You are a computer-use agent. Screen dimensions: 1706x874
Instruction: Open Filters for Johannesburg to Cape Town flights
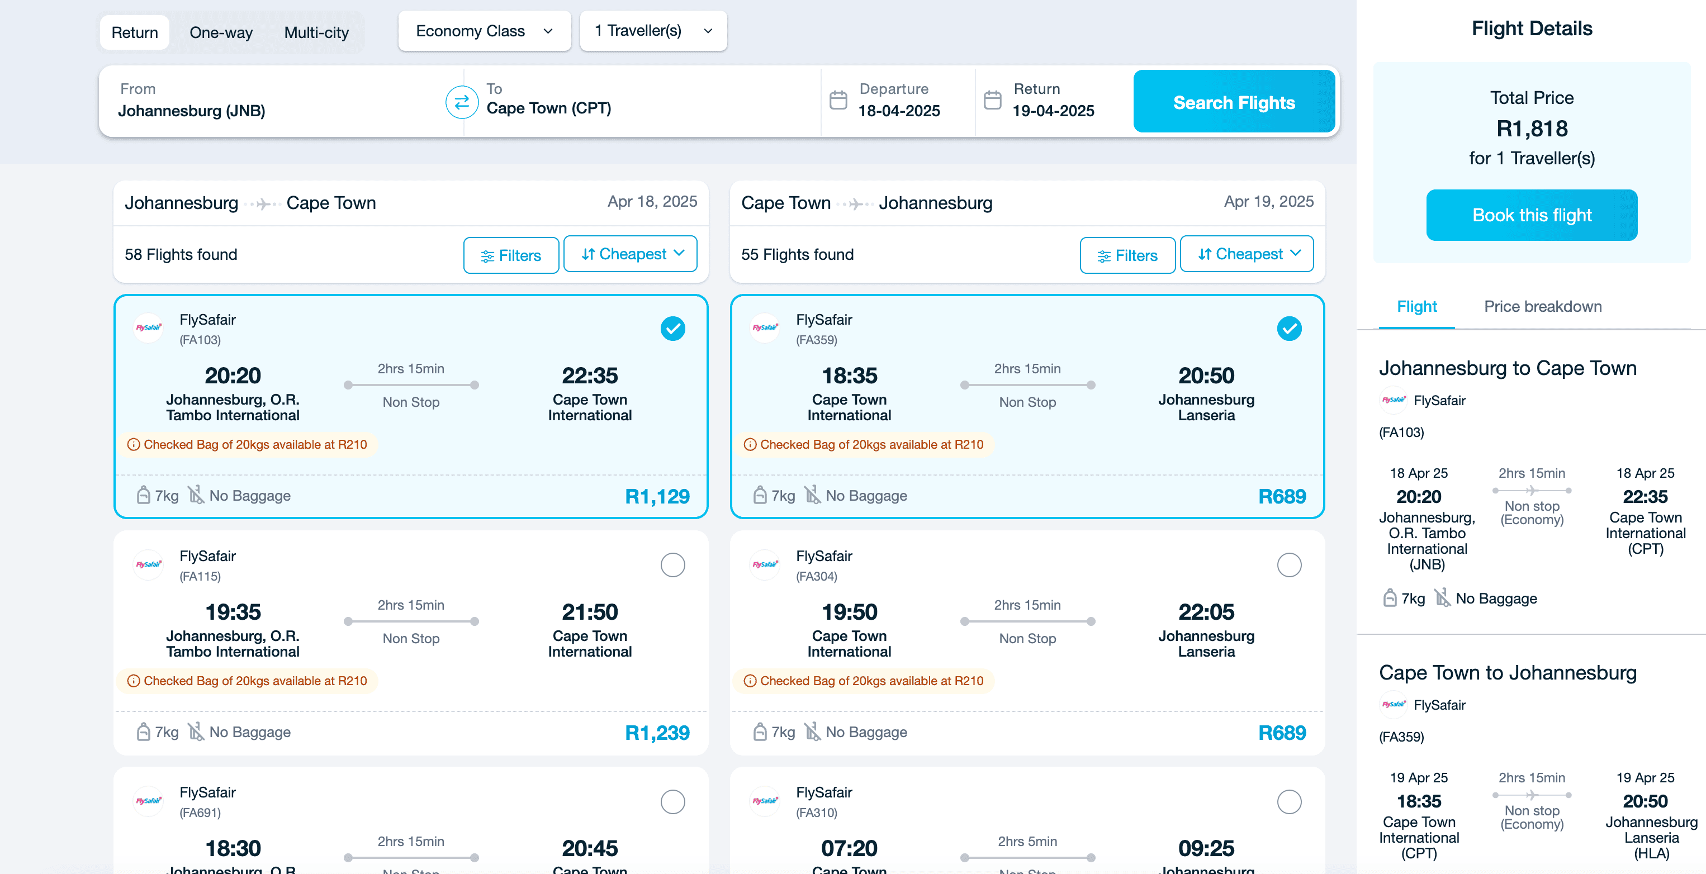(510, 255)
